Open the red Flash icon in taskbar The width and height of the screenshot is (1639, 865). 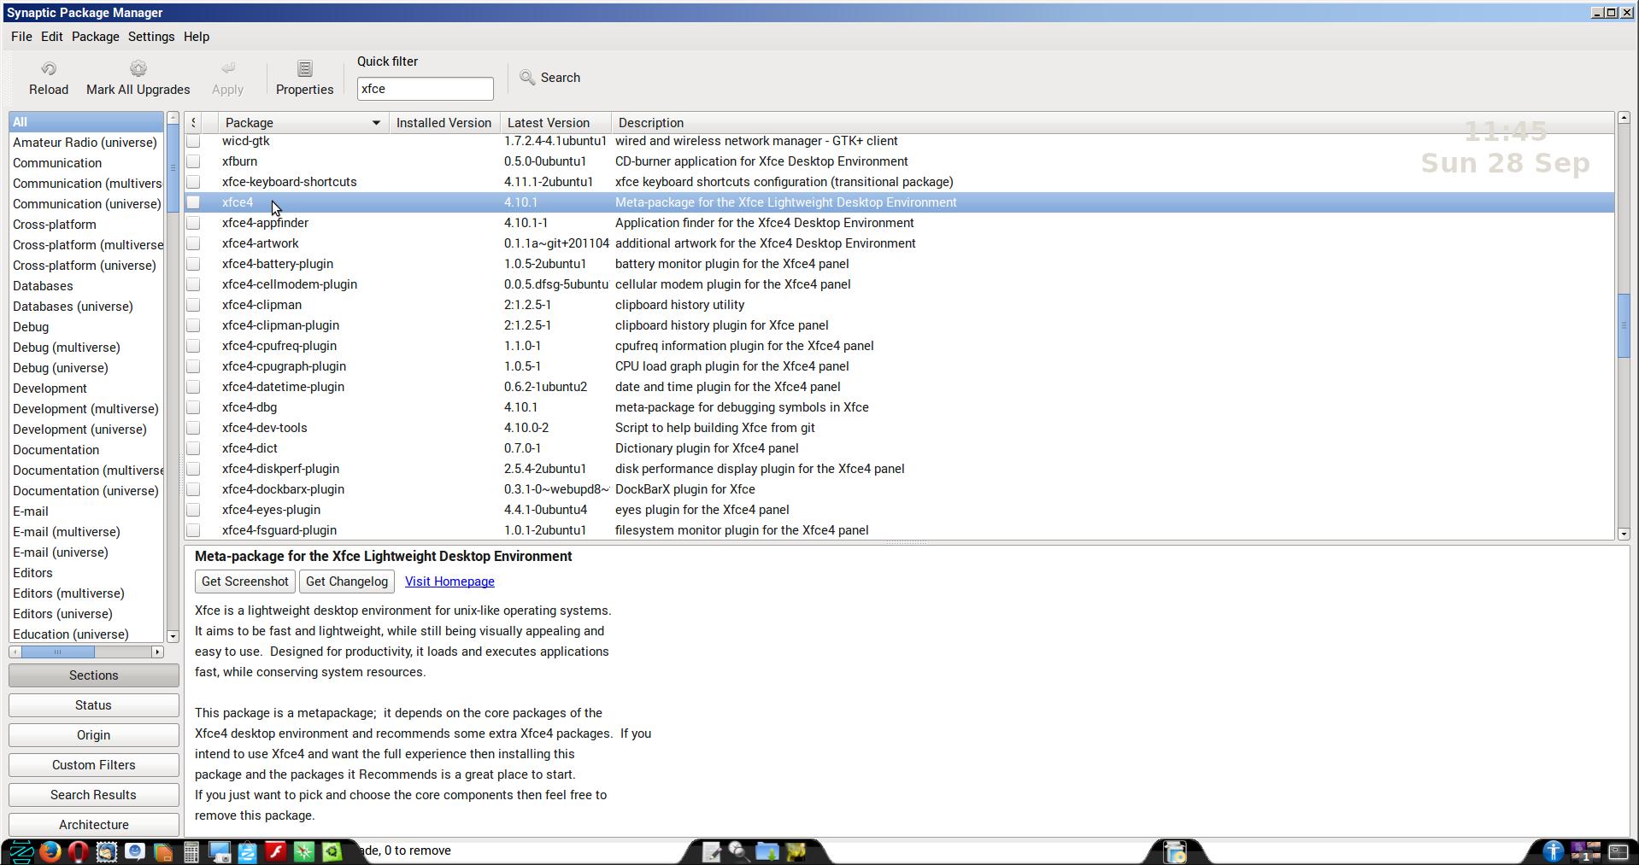click(x=275, y=851)
